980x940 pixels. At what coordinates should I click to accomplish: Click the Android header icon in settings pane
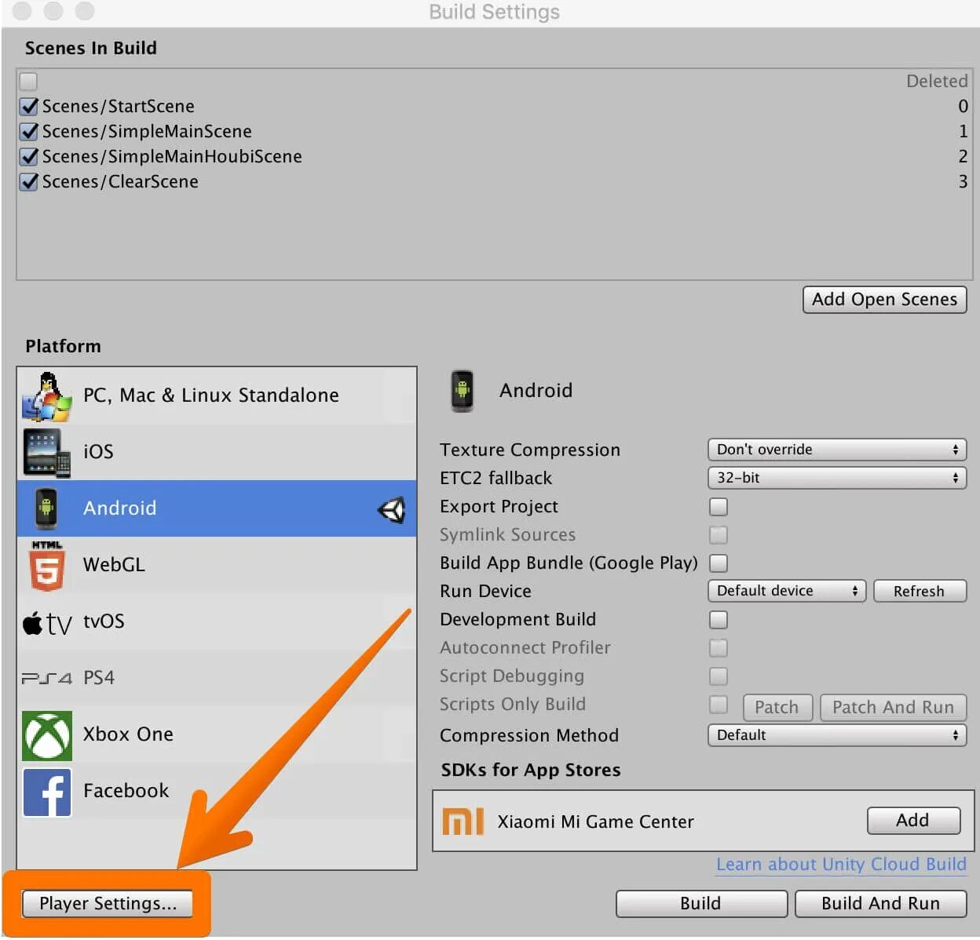coord(463,391)
